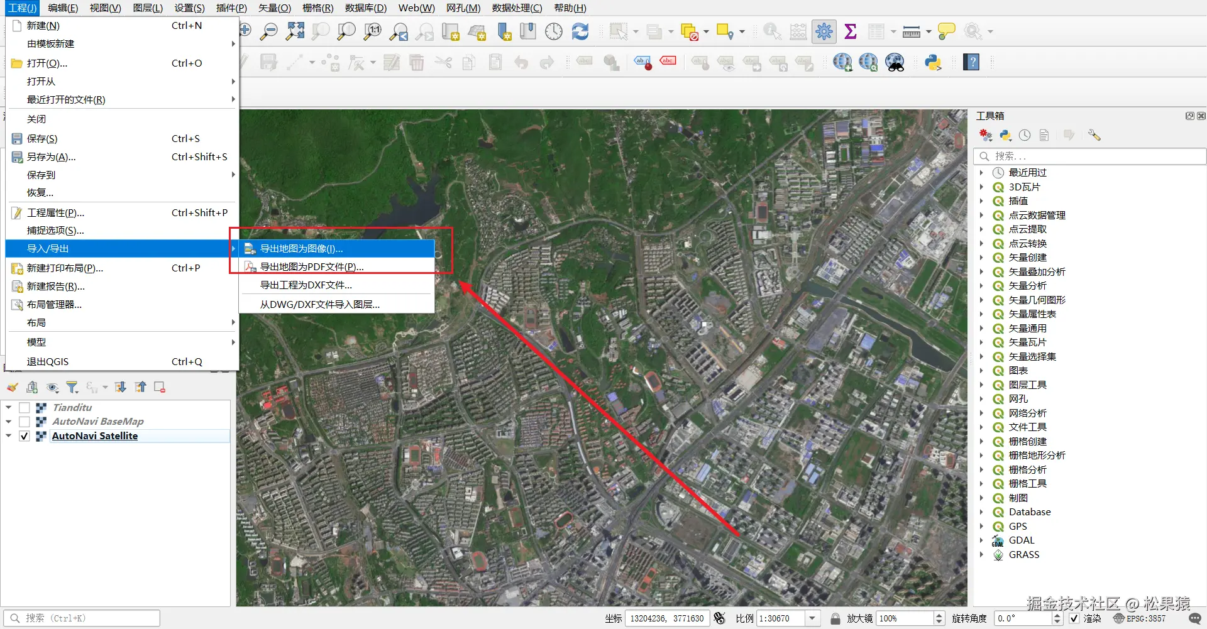Image resolution: width=1207 pixels, height=629 pixels.
Task: Select 导出地图为PDF文件(P)... menu entry
Action: click(x=337, y=267)
